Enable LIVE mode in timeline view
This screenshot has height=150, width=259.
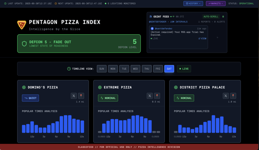[184, 69]
